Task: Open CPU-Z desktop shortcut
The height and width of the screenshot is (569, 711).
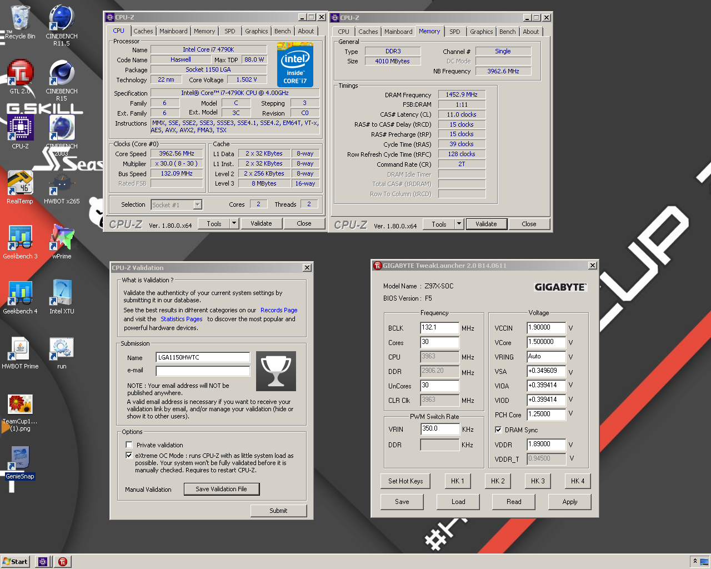Action: coord(20,132)
